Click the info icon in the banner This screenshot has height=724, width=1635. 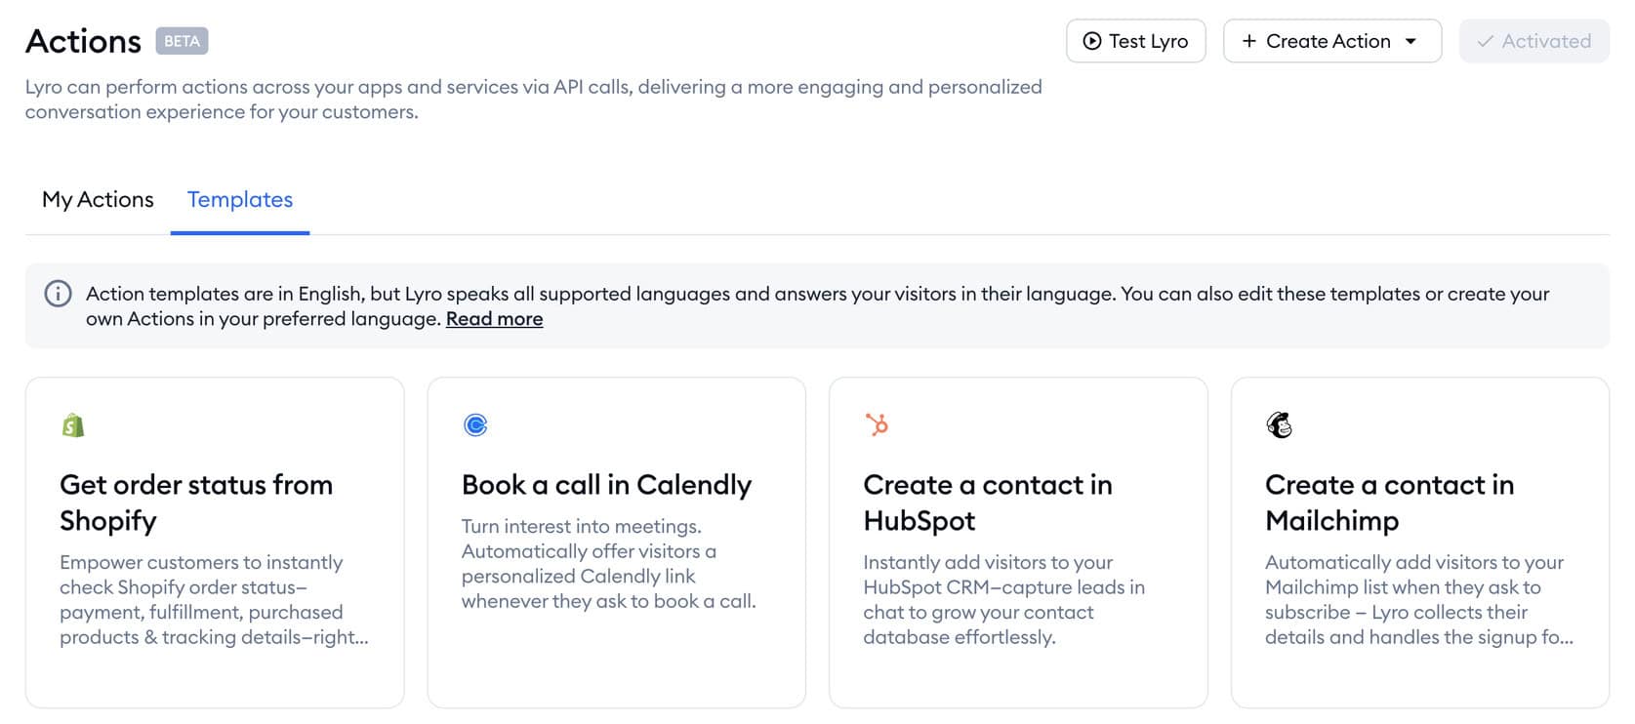tap(59, 294)
